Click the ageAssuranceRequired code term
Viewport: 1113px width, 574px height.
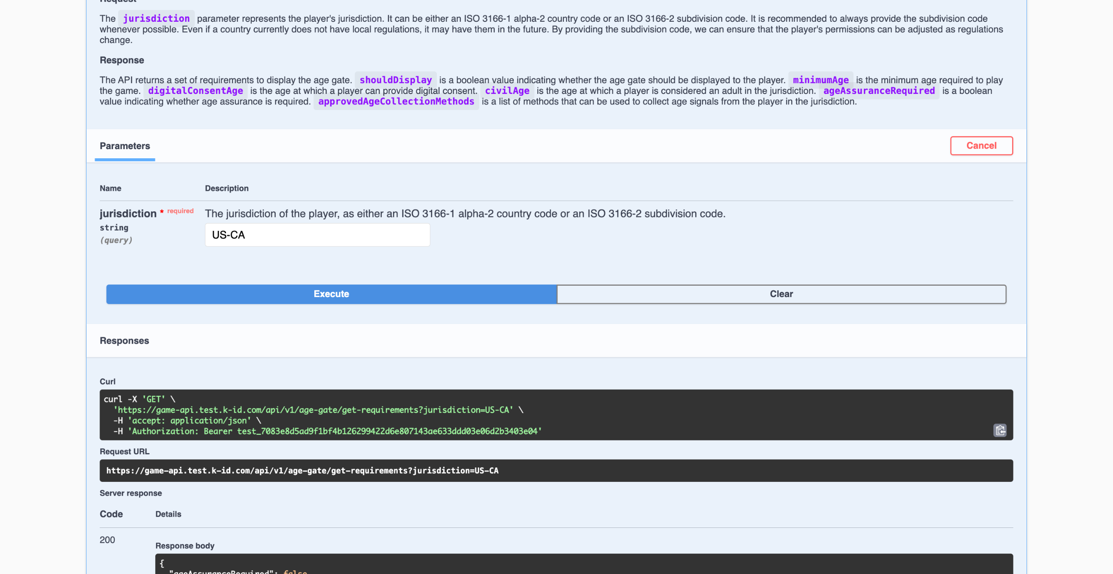pos(878,91)
